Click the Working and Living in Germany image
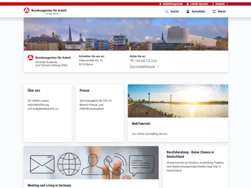The image size is (251, 188). tap(91, 162)
